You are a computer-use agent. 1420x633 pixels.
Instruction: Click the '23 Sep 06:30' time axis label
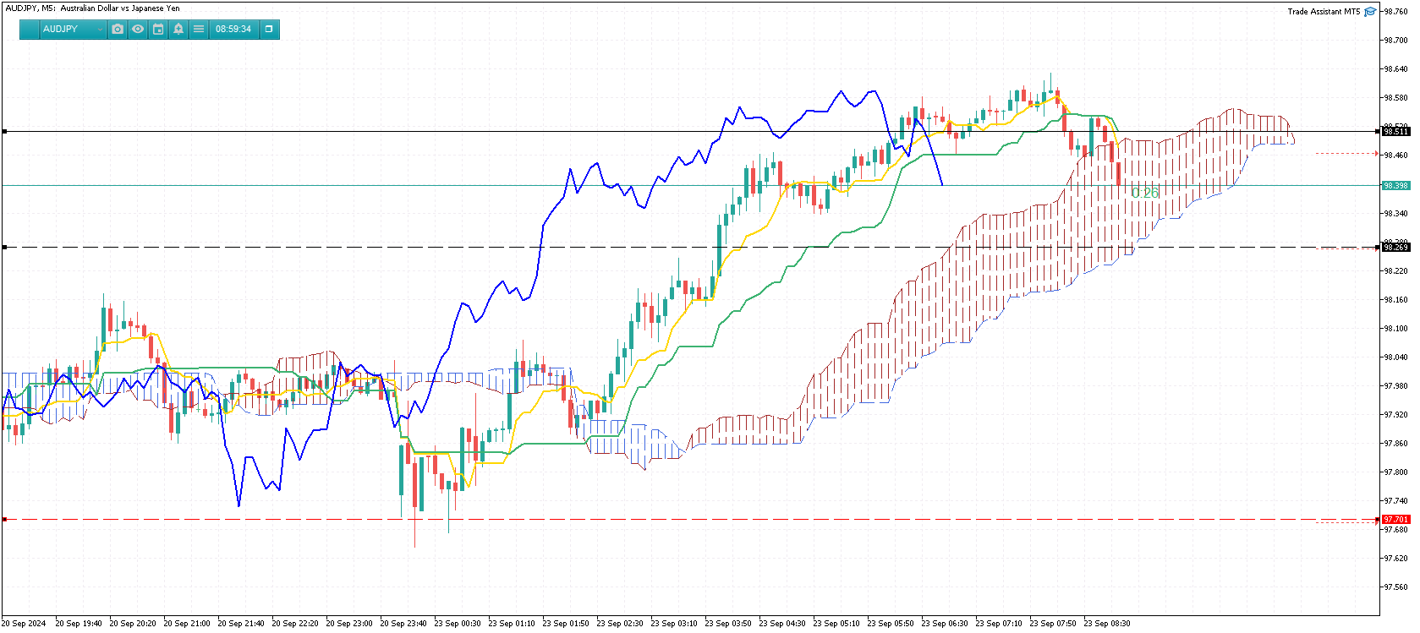pos(945,624)
